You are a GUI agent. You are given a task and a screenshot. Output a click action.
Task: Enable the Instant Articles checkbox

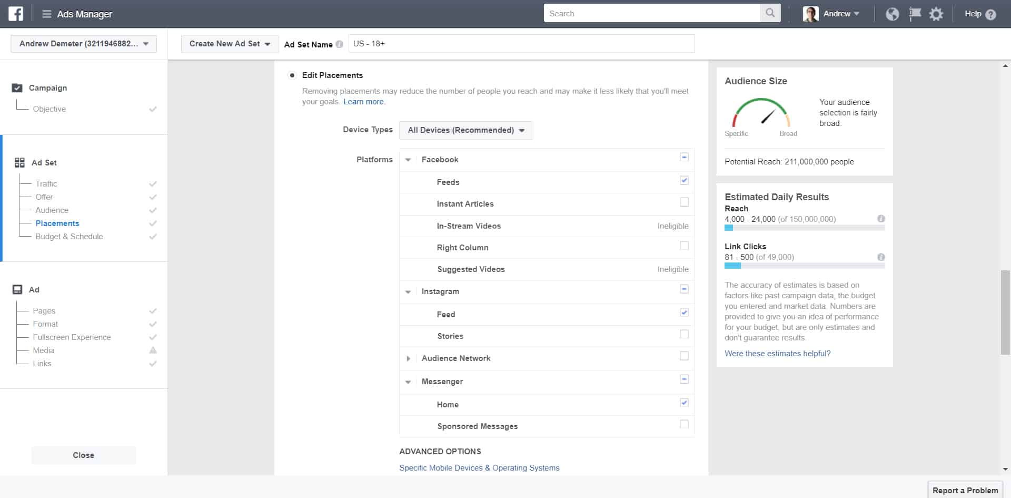(x=684, y=202)
